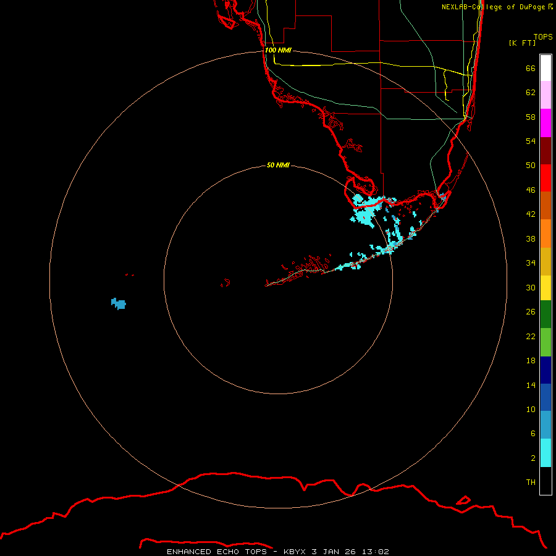Click the bright red 50 K FT swatch

[545, 178]
